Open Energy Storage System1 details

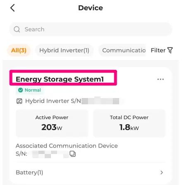click(60, 79)
